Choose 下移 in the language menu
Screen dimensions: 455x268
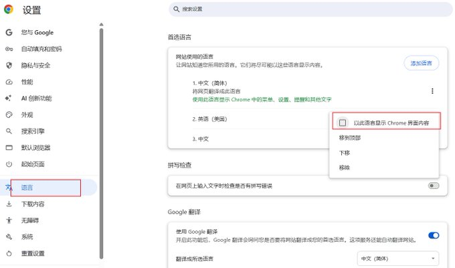344,153
